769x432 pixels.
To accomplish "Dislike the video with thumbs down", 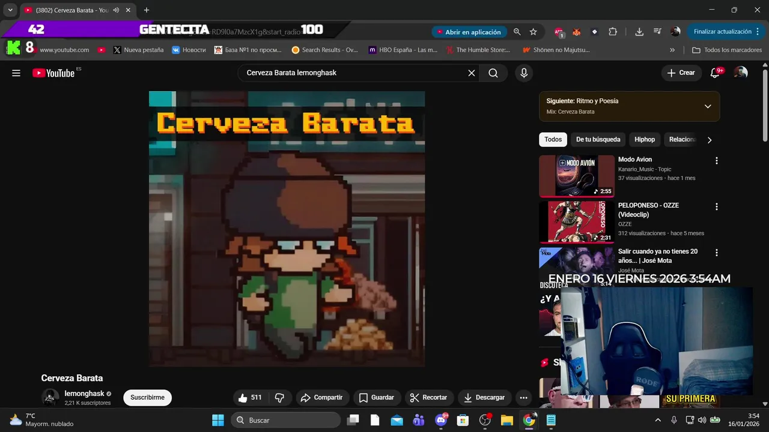I will pyautogui.click(x=279, y=398).
